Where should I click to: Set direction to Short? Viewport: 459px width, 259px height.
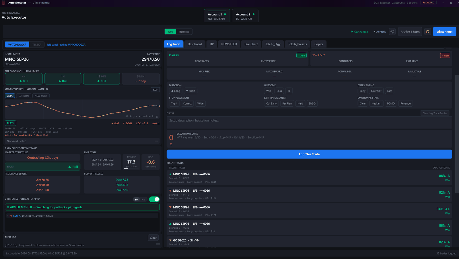(x=190, y=91)
